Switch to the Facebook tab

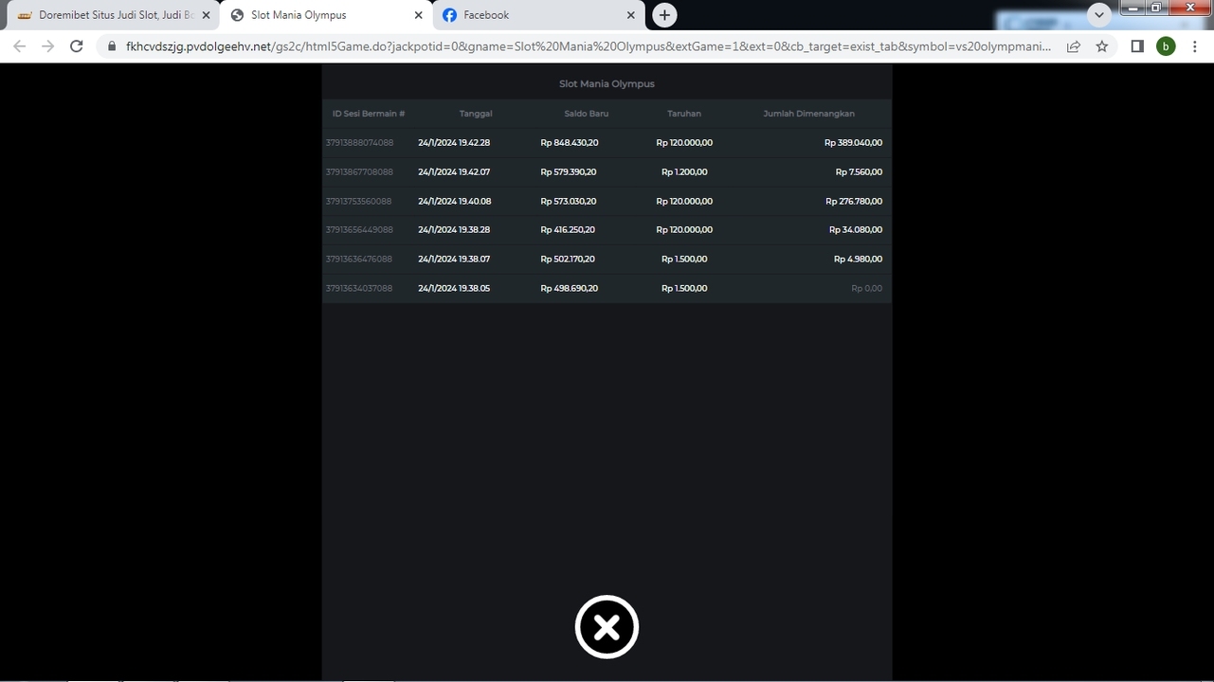pos(531,15)
